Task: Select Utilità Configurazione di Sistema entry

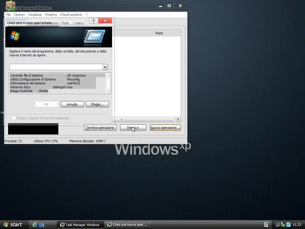Action: pyautogui.click(x=52, y=79)
